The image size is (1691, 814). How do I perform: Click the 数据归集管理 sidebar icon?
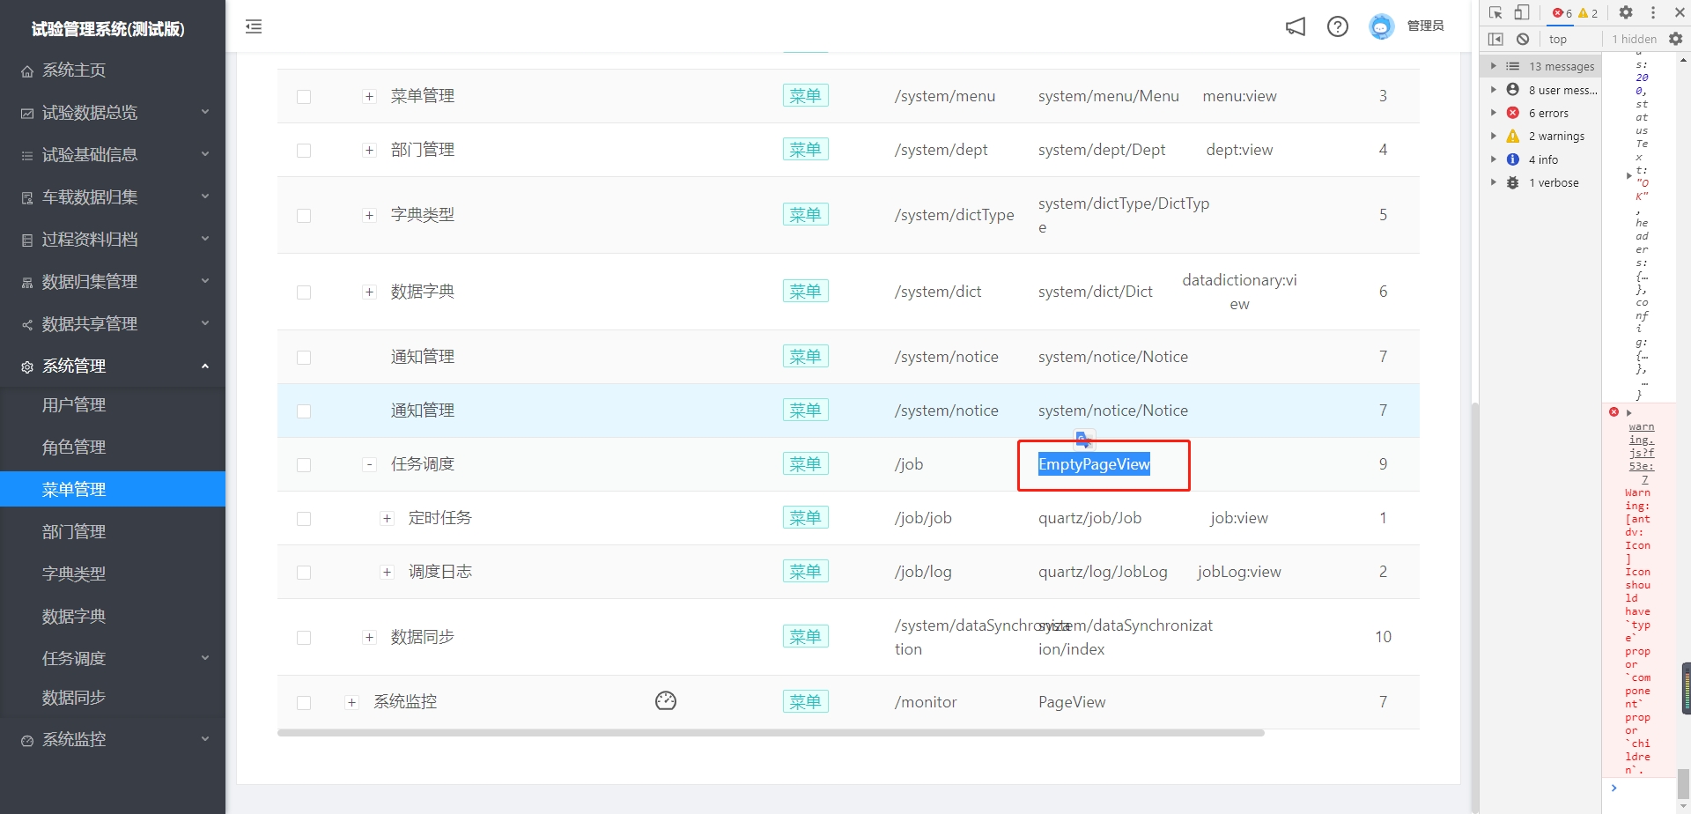pyautogui.click(x=27, y=283)
